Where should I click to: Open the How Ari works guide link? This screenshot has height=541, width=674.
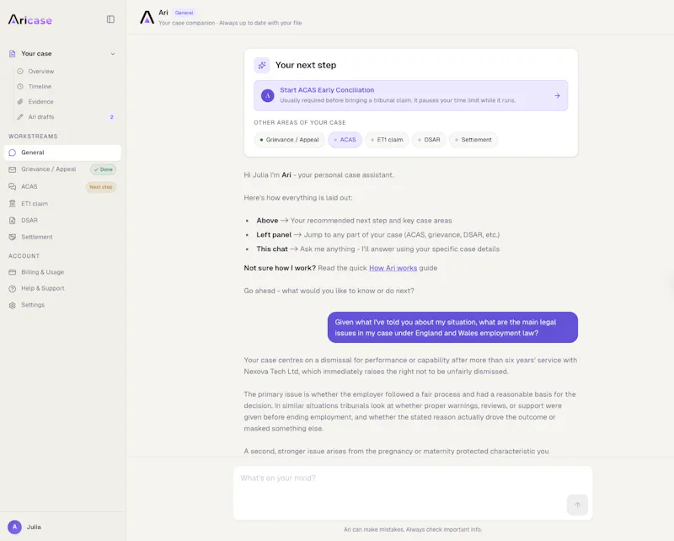click(x=393, y=268)
